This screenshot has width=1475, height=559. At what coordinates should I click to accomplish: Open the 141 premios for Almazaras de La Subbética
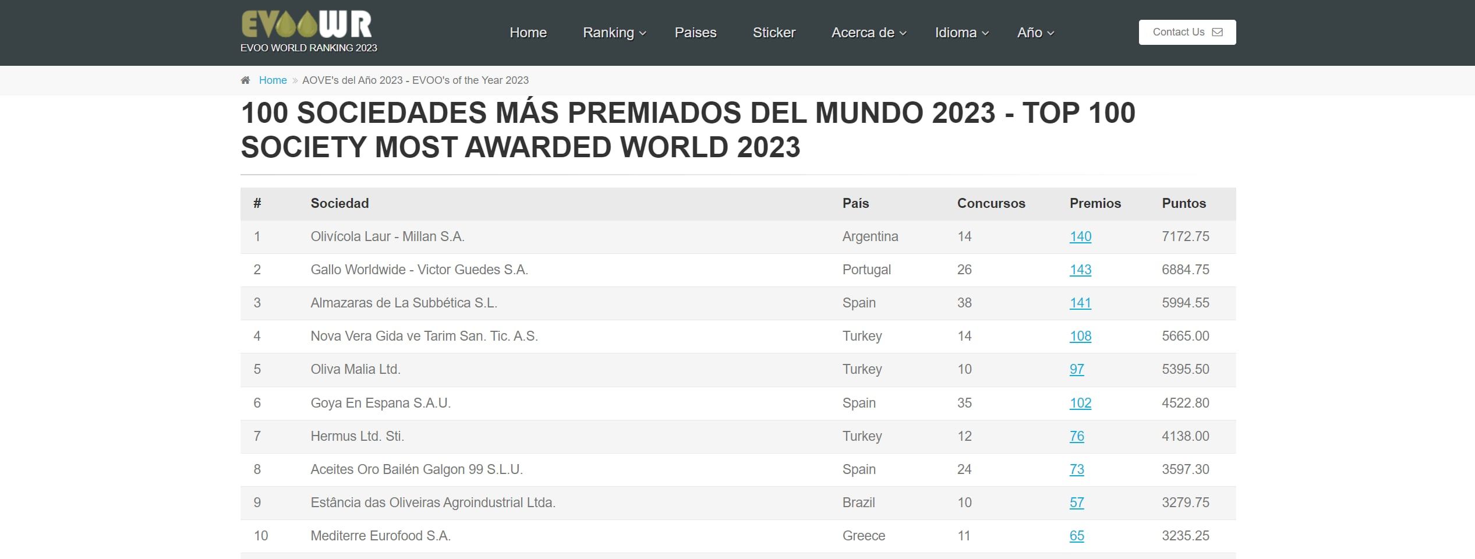[x=1080, y=303]
